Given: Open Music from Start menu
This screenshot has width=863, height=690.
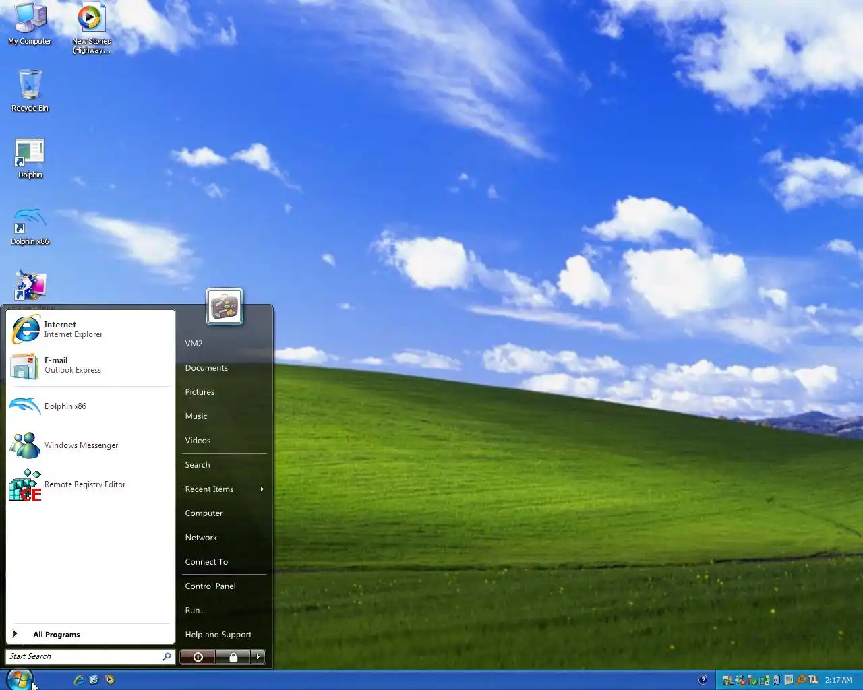Looking at the screenshot, I should [196, 416].
